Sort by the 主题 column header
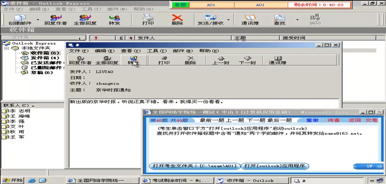 [256, 38]
